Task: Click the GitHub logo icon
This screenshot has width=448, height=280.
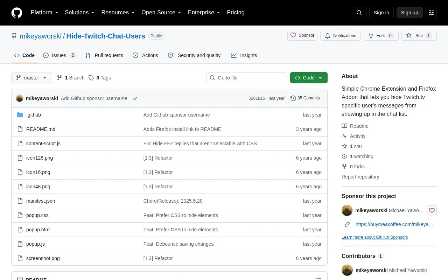Action: pos(17,13)
